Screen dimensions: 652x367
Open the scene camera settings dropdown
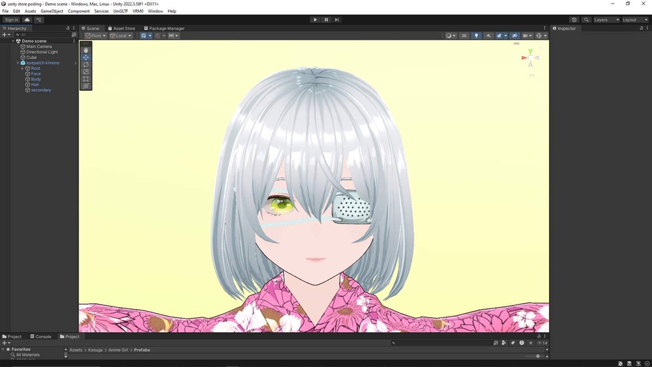527,36
